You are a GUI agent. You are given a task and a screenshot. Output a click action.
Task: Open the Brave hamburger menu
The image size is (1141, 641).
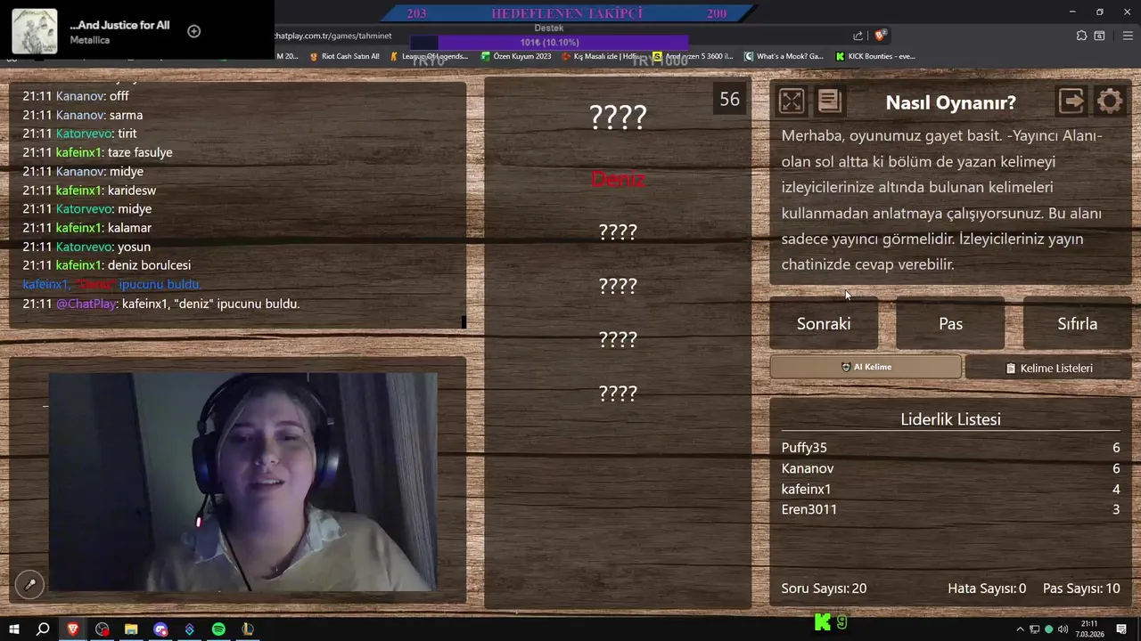(1128, 36)
